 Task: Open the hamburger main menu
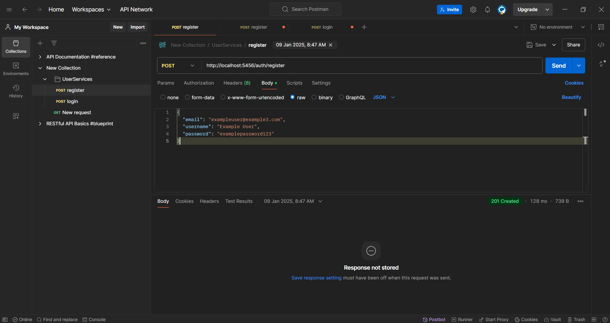[9, 10]
